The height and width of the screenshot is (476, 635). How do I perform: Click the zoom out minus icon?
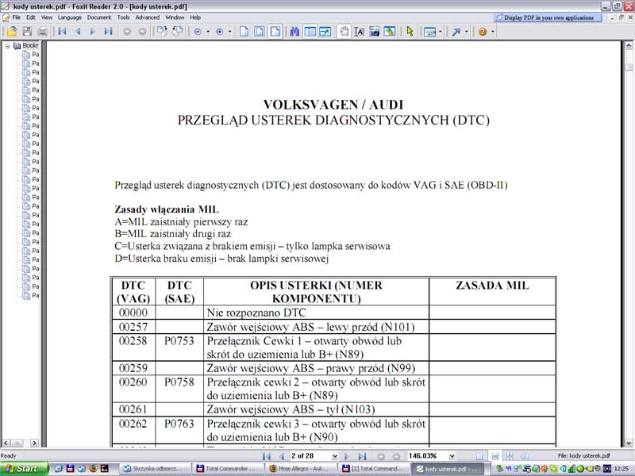coord(198,32)
